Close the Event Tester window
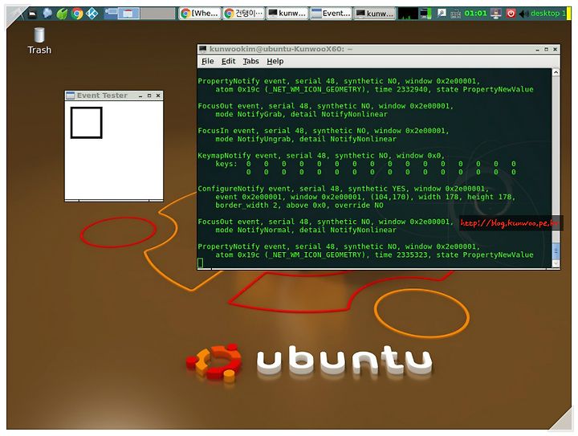Viewport: 578px width, 436px height. tap(158, 96)
